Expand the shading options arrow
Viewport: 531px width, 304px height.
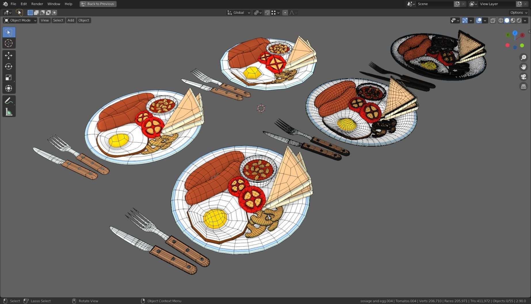(x=525, y=20)
